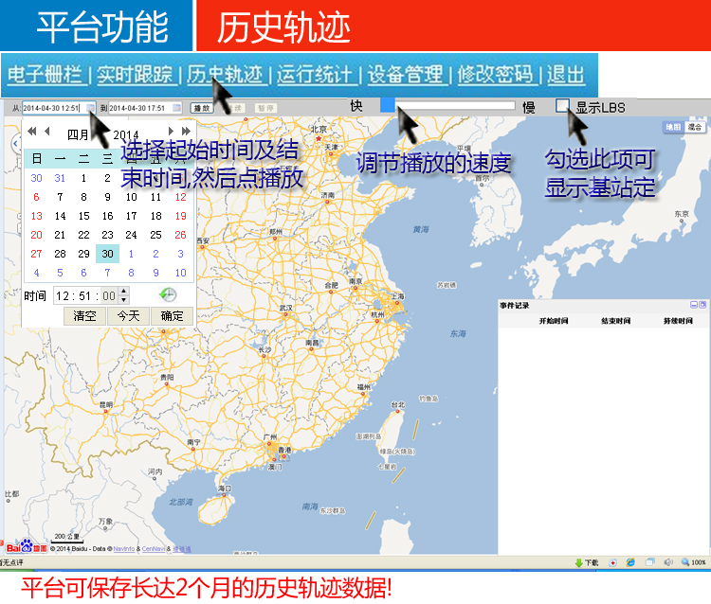Click the speaker icon in status bar
Viewport: 711px width, 604px height.
coord(668,562)
